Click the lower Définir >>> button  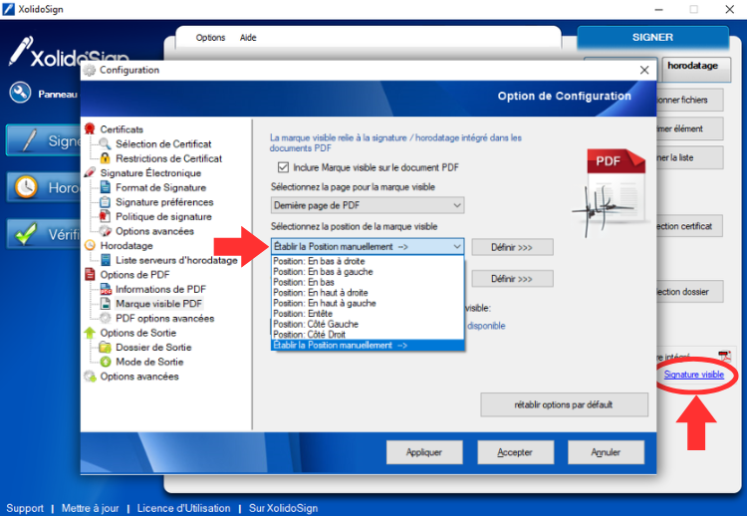pos(512,279)
